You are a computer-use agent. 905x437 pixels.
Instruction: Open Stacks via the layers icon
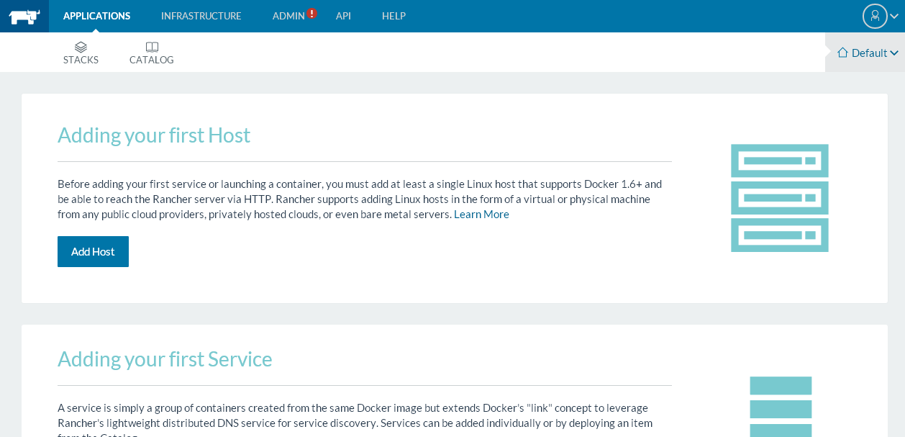coord(81,47)
